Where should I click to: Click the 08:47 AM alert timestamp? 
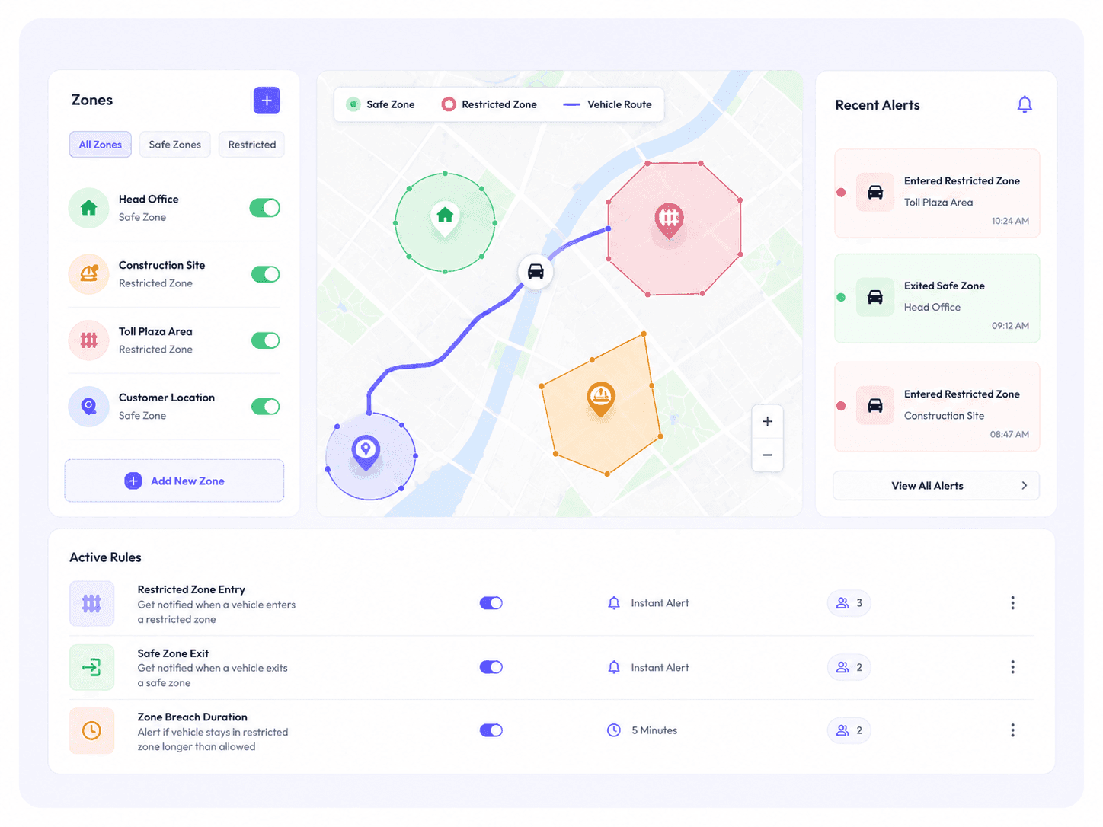[1009, 434]
